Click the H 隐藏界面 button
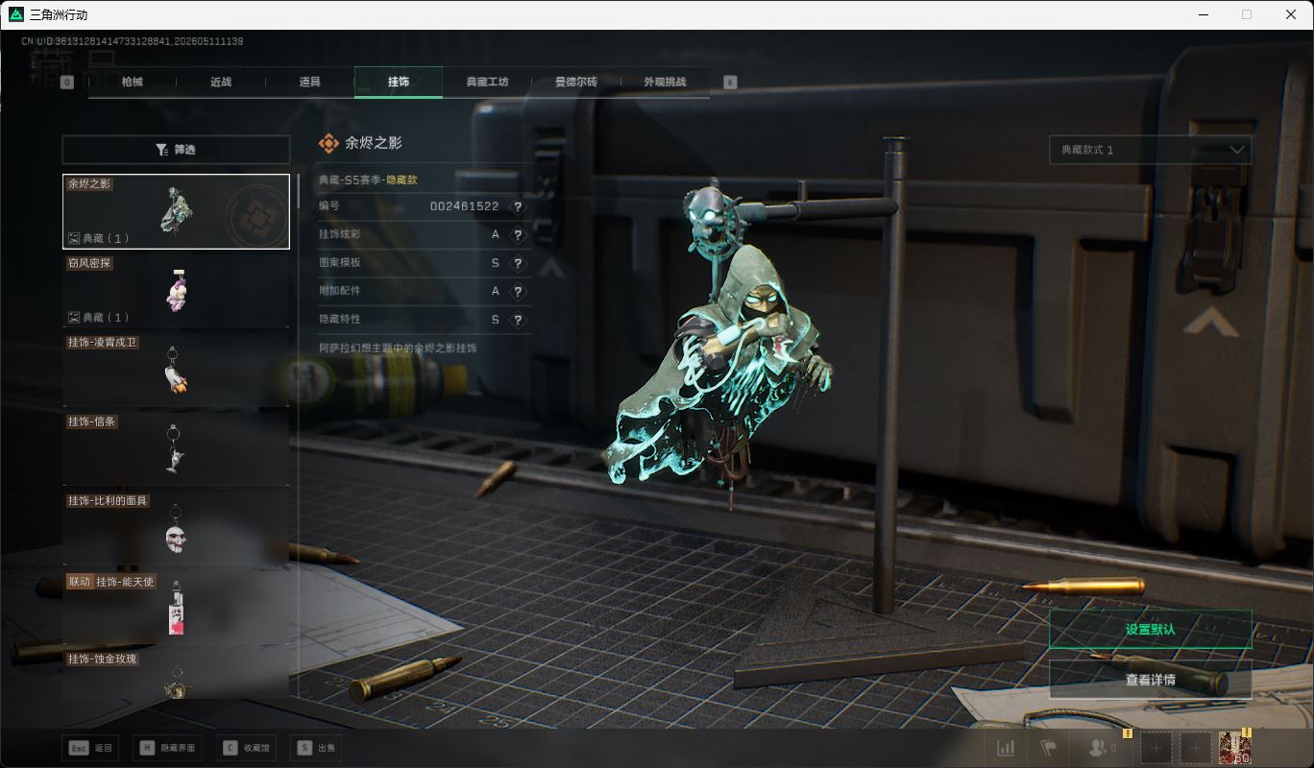Screen dimensions: 1314x768 point(169,748)
